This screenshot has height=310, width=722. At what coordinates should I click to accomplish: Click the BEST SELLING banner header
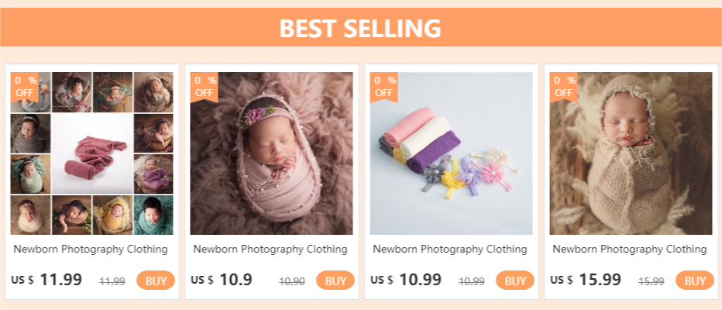[x=360, y=28]
